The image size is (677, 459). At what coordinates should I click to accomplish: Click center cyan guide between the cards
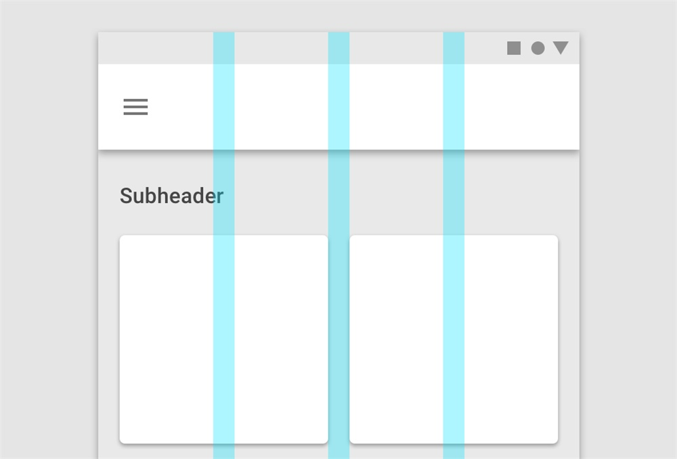tap(338, 339)
